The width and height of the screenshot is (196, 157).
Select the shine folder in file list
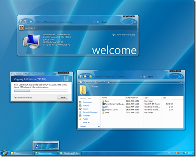(x=106, y=112)
